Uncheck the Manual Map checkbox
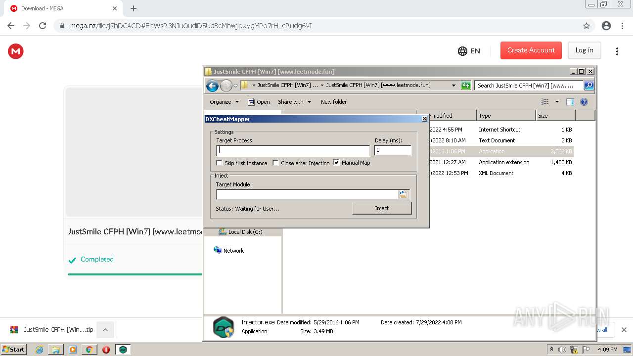 pyautogui.click(x=337, y=163)
